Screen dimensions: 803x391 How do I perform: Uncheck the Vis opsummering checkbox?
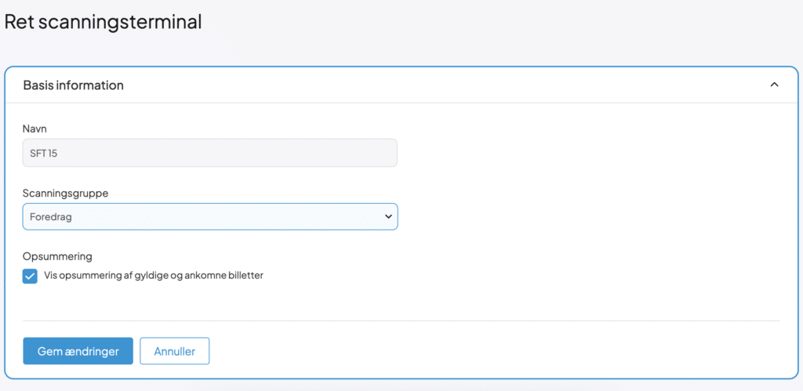pos(31,276)
